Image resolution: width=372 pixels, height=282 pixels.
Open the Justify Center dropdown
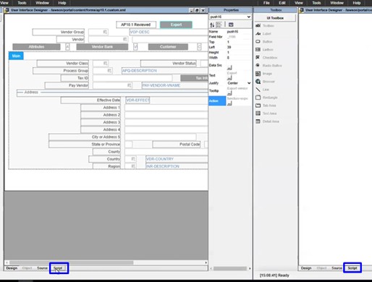249,83
